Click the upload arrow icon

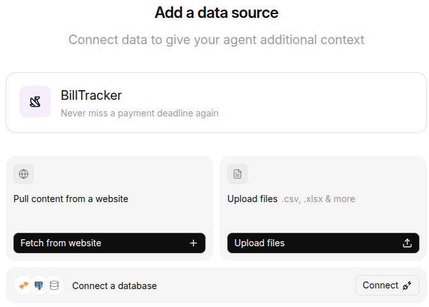(407, 243)
